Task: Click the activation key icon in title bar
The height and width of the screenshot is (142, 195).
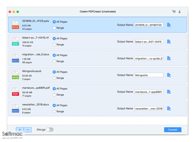Action: tap(179, 12)
